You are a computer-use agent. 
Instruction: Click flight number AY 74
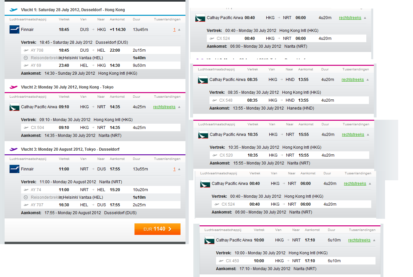pos(36,190)
